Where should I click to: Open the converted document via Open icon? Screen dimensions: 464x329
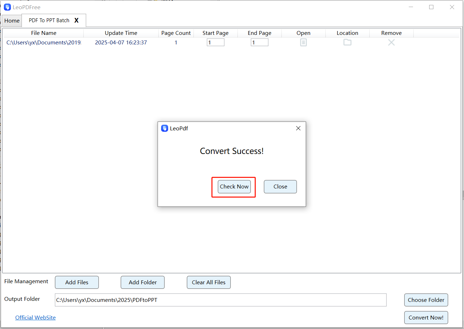pyautogui.click(x=303, y=42)
